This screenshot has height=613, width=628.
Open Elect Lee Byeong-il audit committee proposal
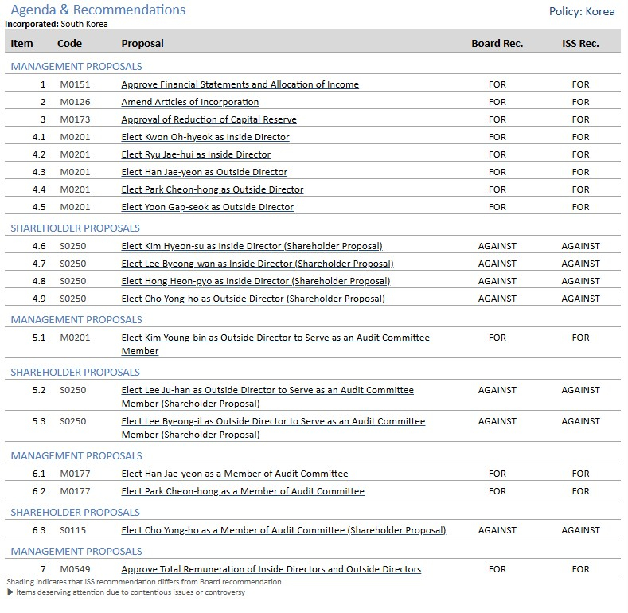point(273,421)
